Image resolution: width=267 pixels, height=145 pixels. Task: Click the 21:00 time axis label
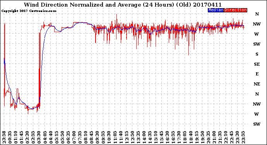coord(214,137)
